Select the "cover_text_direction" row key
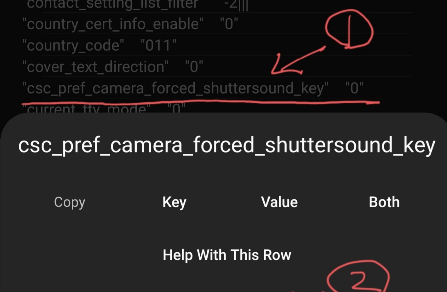 pos(95,67)
